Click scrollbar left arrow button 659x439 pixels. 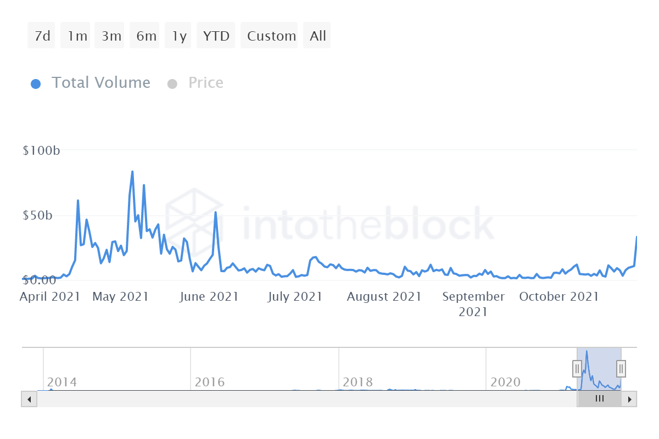[x=29, y=399]
